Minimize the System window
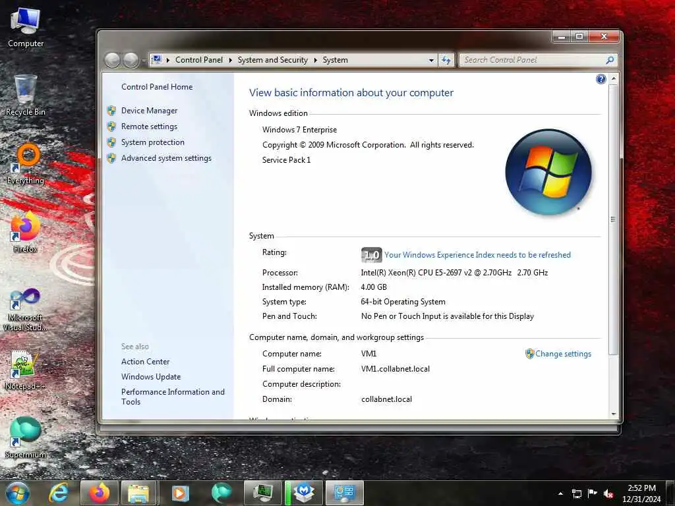The width and height of the screenshot is (675, 506). tap(562, 37)
